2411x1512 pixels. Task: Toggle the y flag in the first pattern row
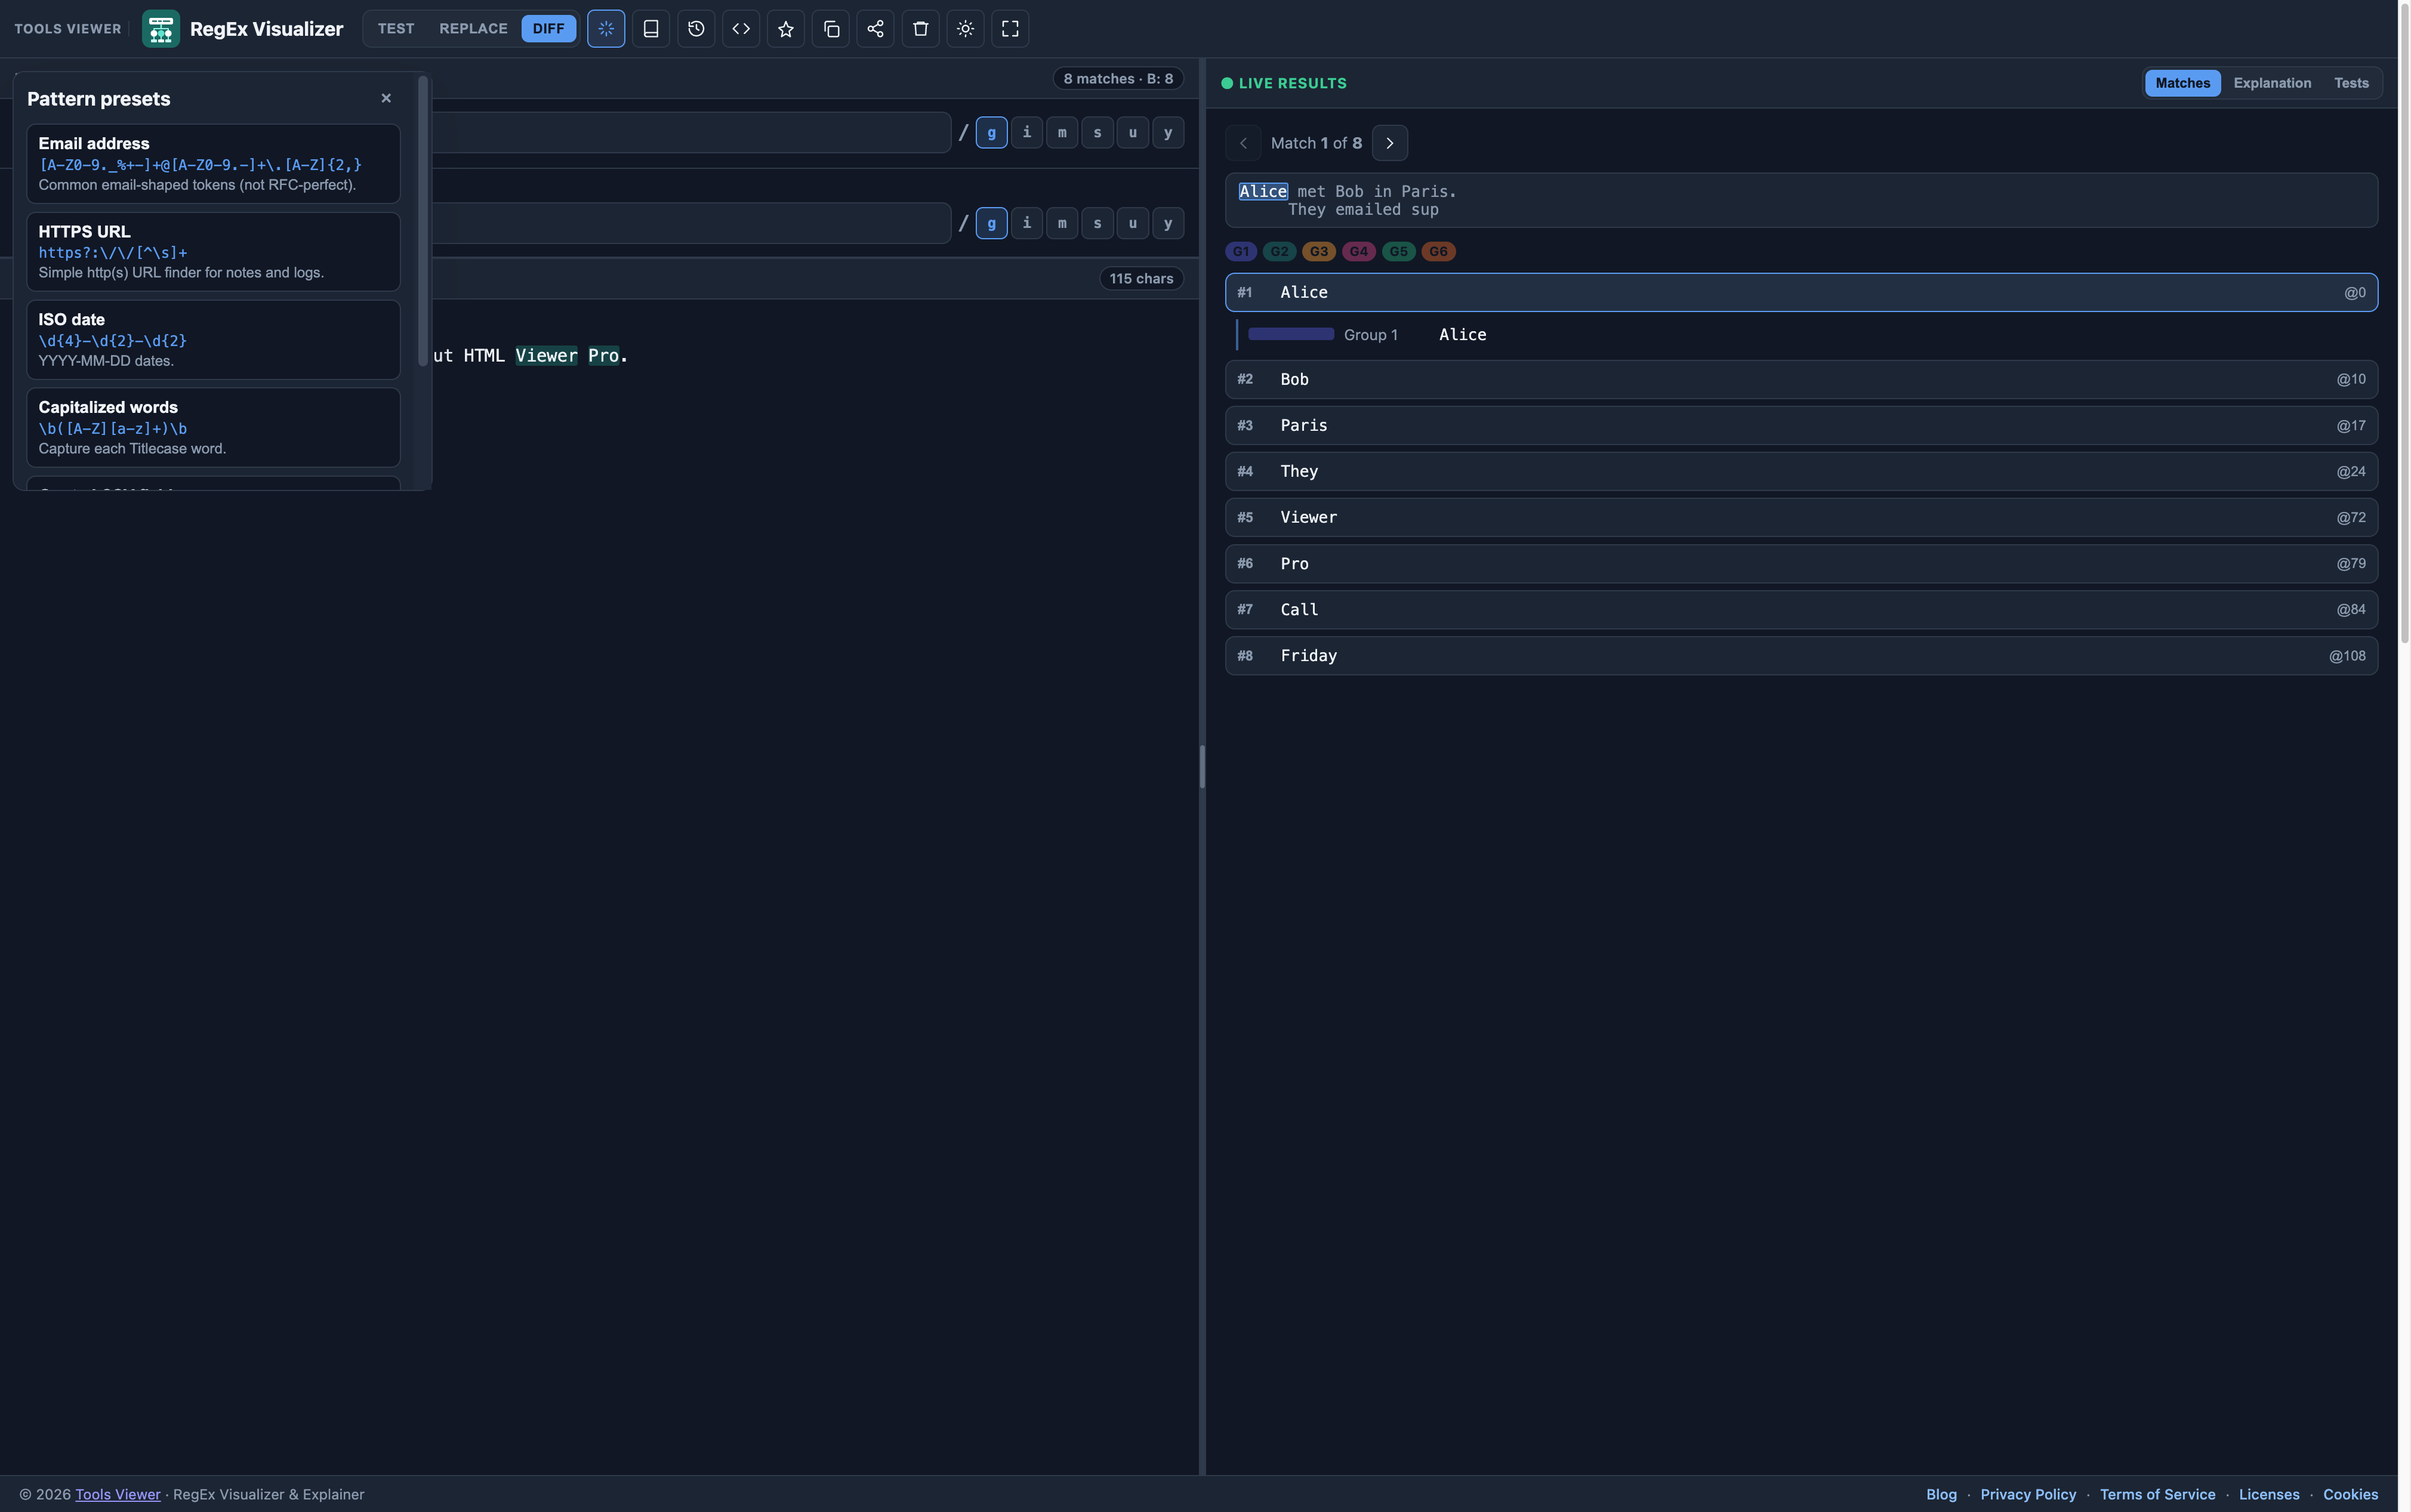point(1168,133)
